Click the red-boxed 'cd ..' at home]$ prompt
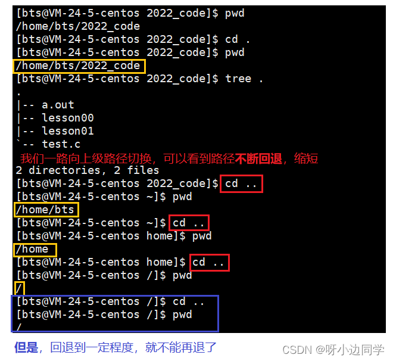393x361 pixels. tap(209, 263)
